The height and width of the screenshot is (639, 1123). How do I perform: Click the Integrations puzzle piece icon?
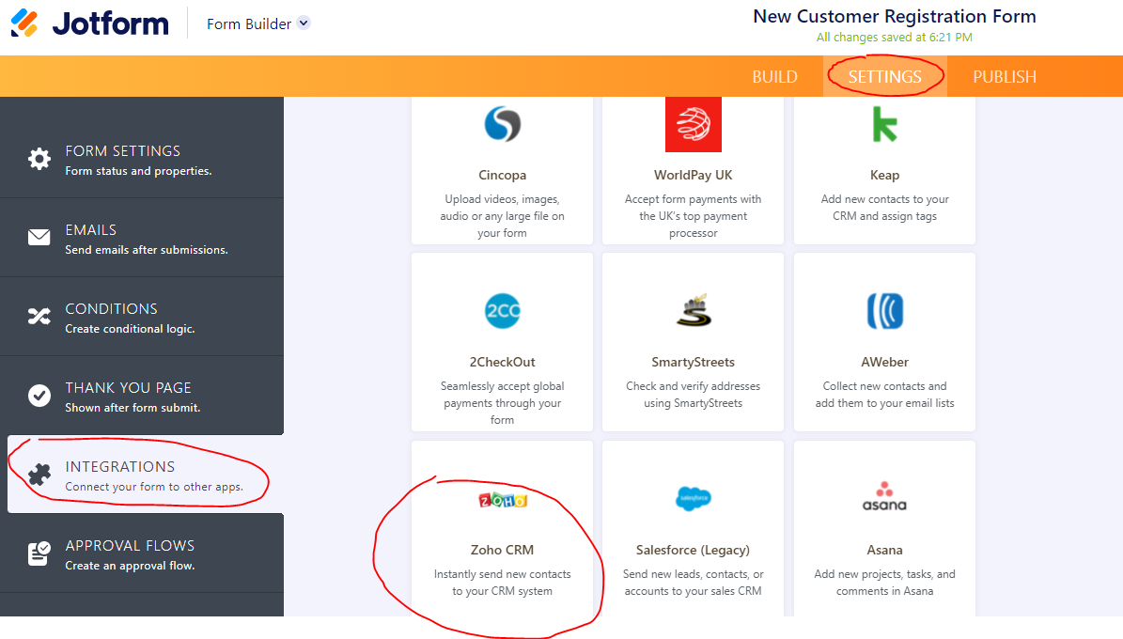coord(39,475)
